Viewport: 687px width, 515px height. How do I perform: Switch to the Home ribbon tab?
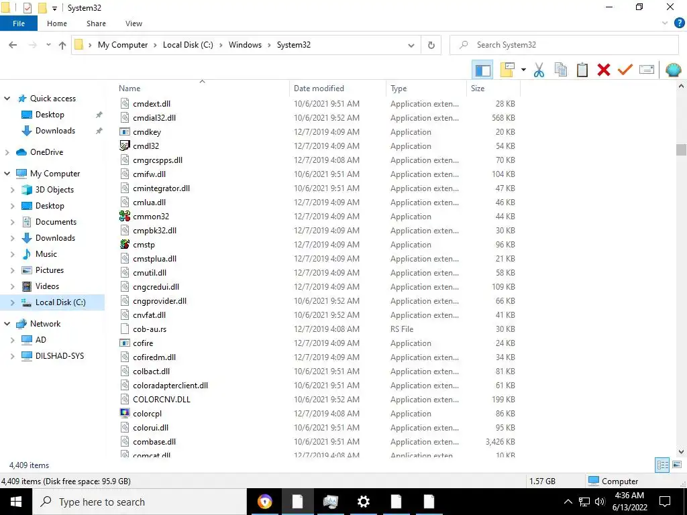coord(57,23)
